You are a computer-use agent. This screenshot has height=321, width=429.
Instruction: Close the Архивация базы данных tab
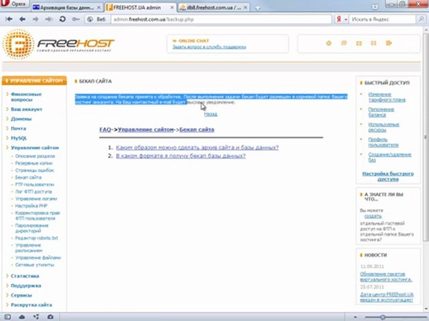click(99, 8)
